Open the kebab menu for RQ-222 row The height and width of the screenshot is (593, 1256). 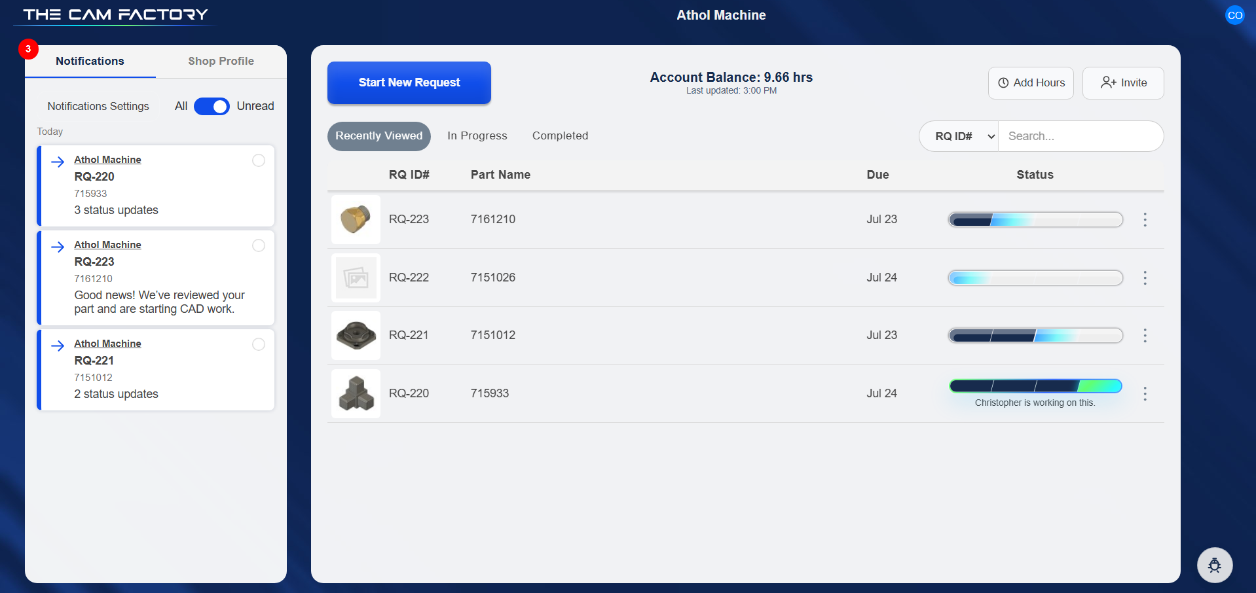(1145, 278)
